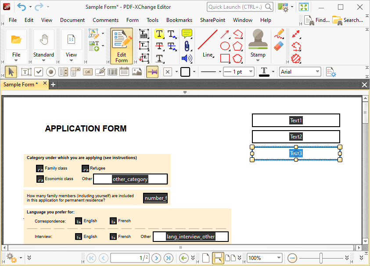Select the File Attachment paperclip tool
This screenshot has height=266, width=370.
[x=187, y=46]
